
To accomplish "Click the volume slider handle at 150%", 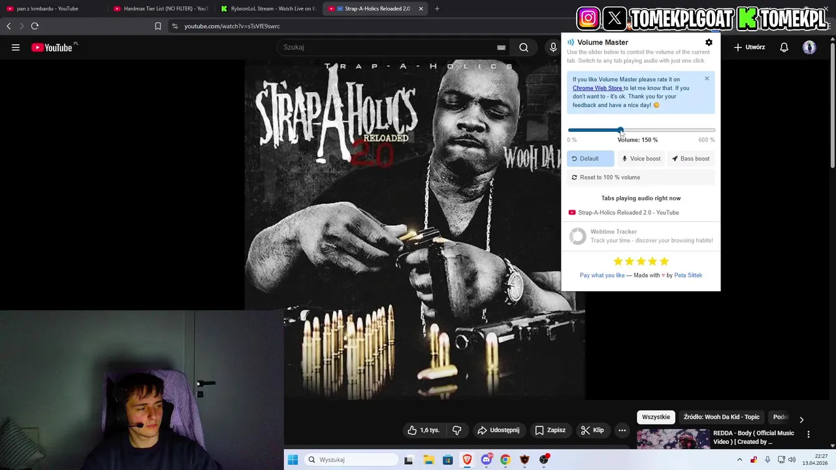I will pos(620,131).
